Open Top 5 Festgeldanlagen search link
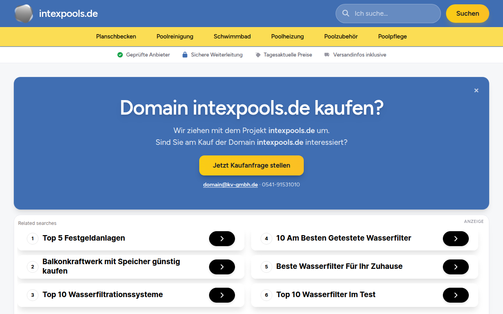This screenshot has height=314, width=503. point(84,238)
